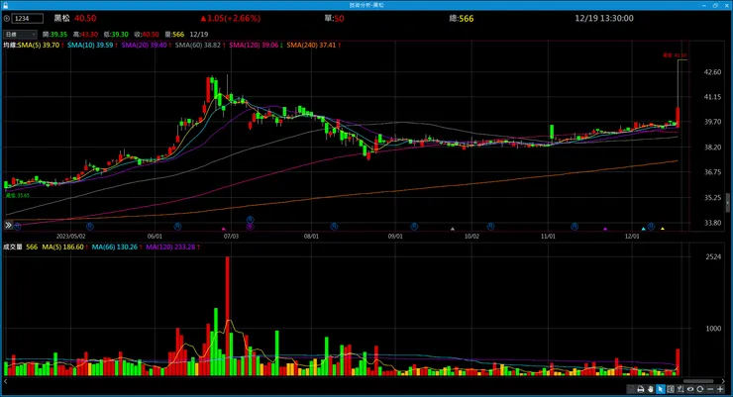Click the cyan triangle marker after 12/01
Viewport: 733px width, 397px height.
[643, 229]
